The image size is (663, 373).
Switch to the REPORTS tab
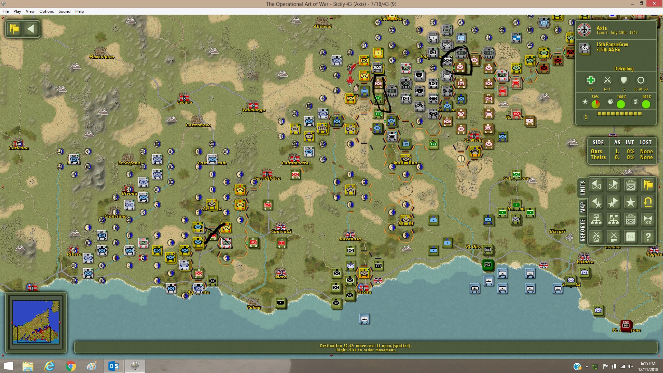point(583,230)
